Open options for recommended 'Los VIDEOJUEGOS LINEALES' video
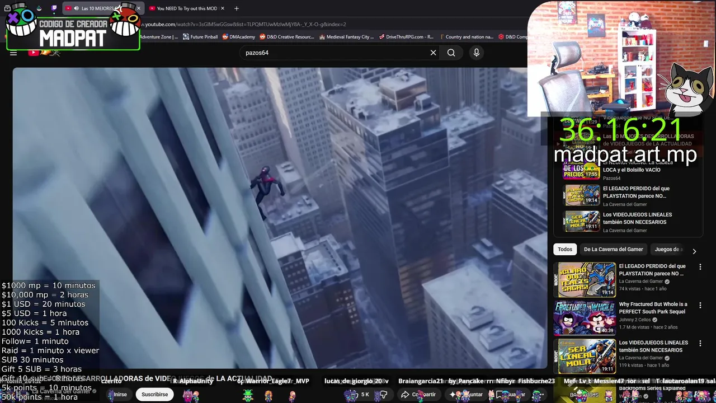Screen dimensions: 716x403 (700, 344)
